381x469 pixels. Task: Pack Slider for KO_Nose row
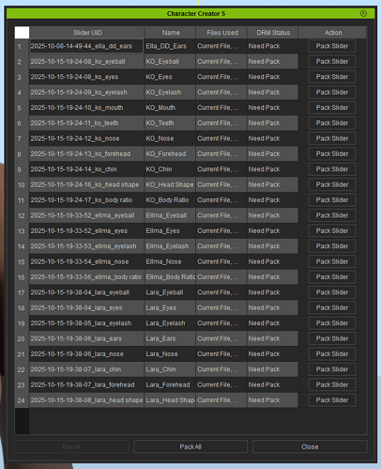point(332,138)
